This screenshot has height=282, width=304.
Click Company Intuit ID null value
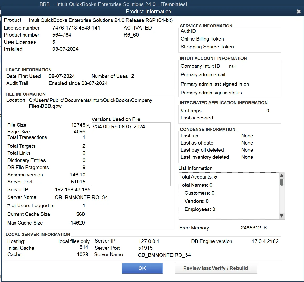(233, 66)
